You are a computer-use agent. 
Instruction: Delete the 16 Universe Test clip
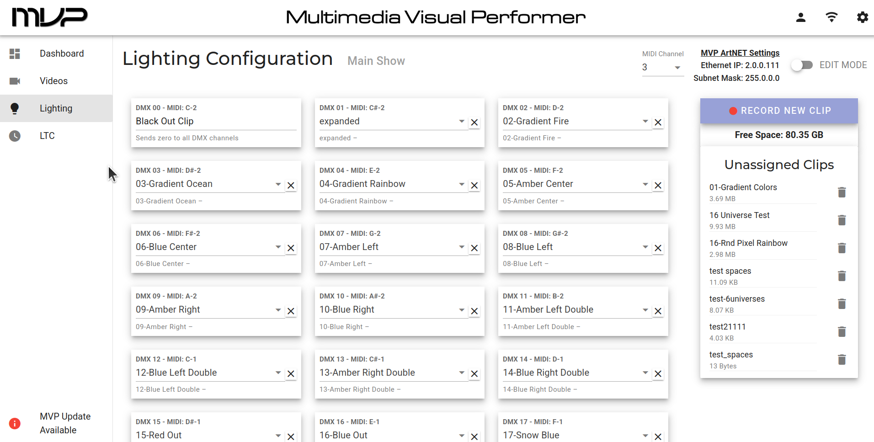[x=842, y=220]
